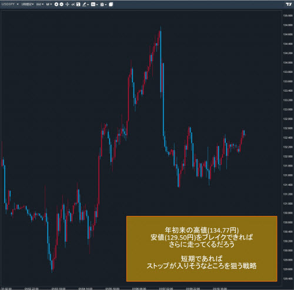Click the zoom in plus icon

coord(56,4)
